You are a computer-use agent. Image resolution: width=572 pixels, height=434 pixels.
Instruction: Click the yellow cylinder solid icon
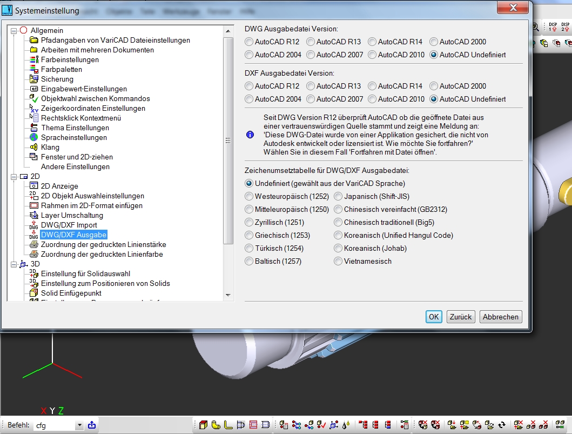[x=216, y=425]
